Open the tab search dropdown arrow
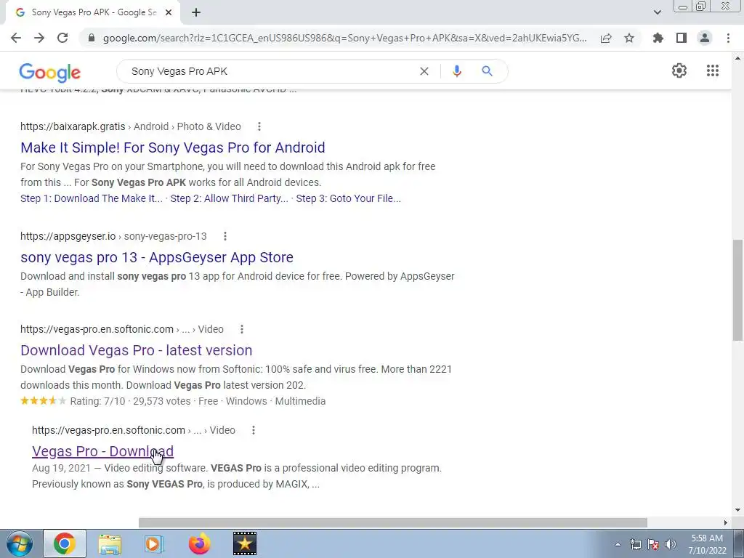744x558 pixels. tap(657, 12)
